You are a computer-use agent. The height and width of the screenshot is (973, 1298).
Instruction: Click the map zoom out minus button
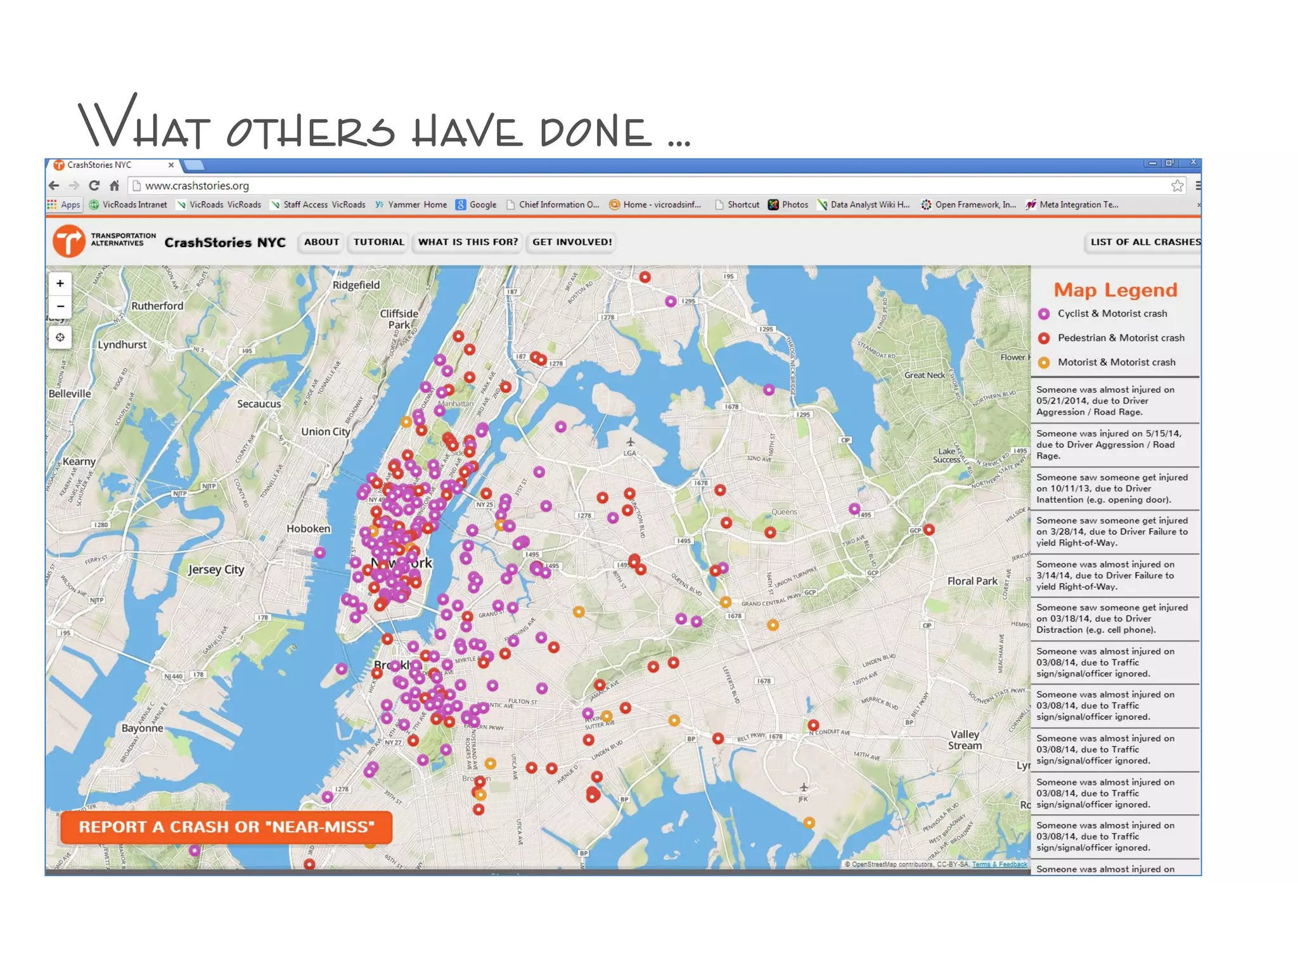coord(60,307)
